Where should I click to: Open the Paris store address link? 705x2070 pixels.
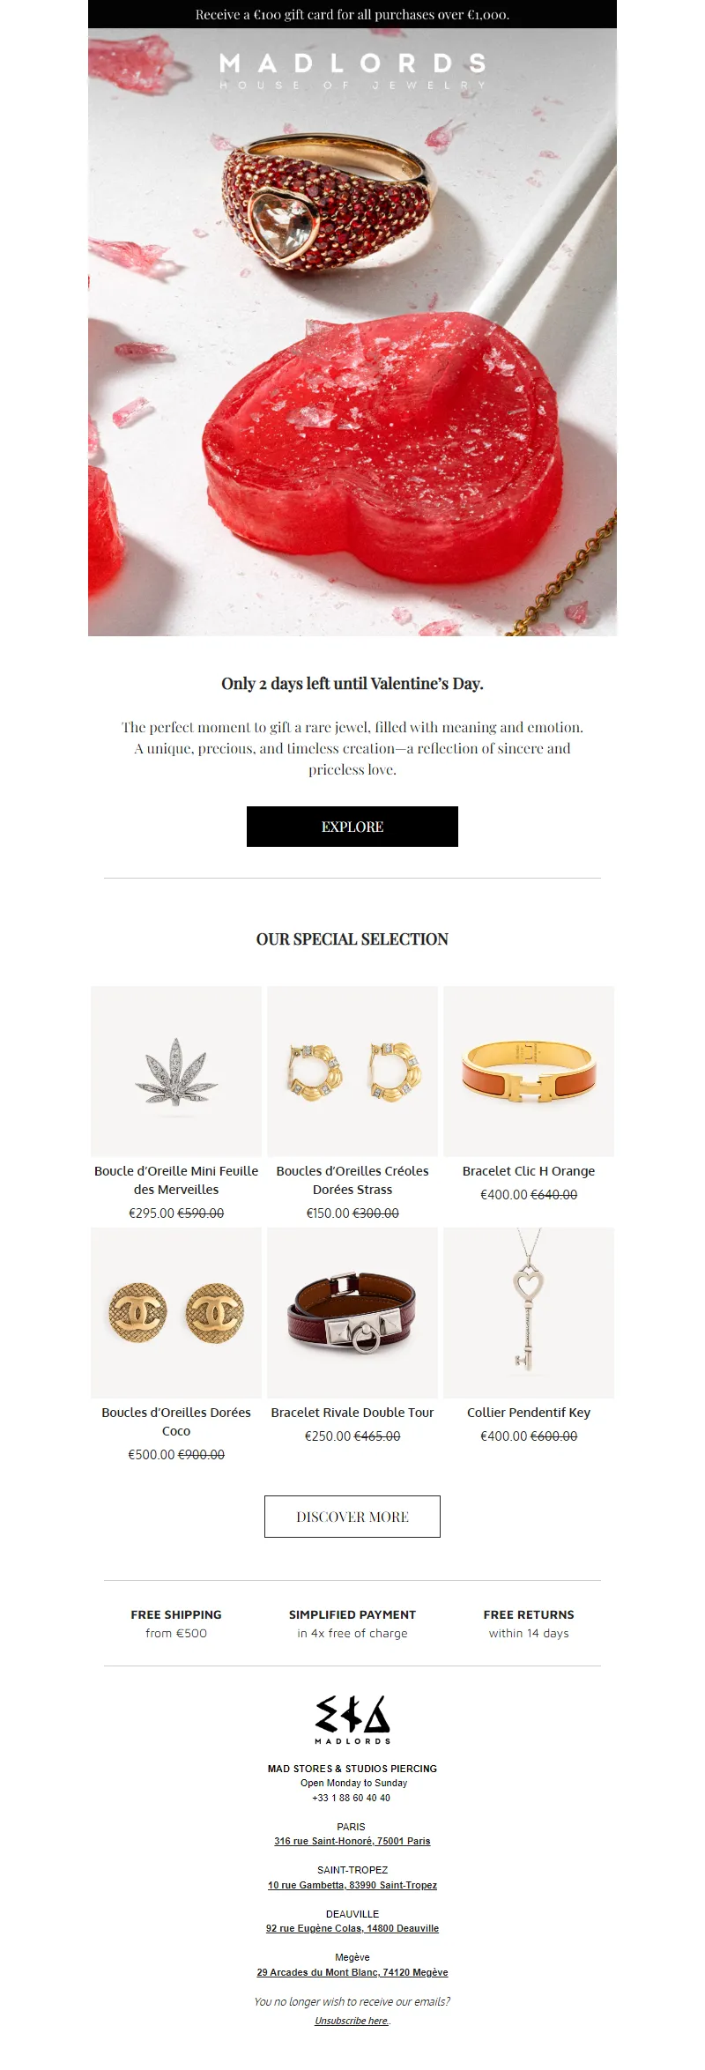point(352,1841)
